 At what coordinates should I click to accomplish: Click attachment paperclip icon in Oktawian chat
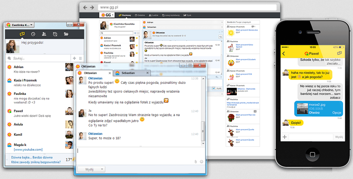[x=196, y=162]
